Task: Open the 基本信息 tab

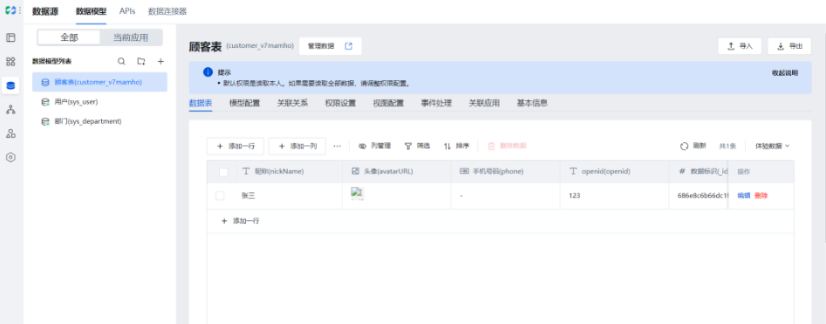Action: click(532, 103)
